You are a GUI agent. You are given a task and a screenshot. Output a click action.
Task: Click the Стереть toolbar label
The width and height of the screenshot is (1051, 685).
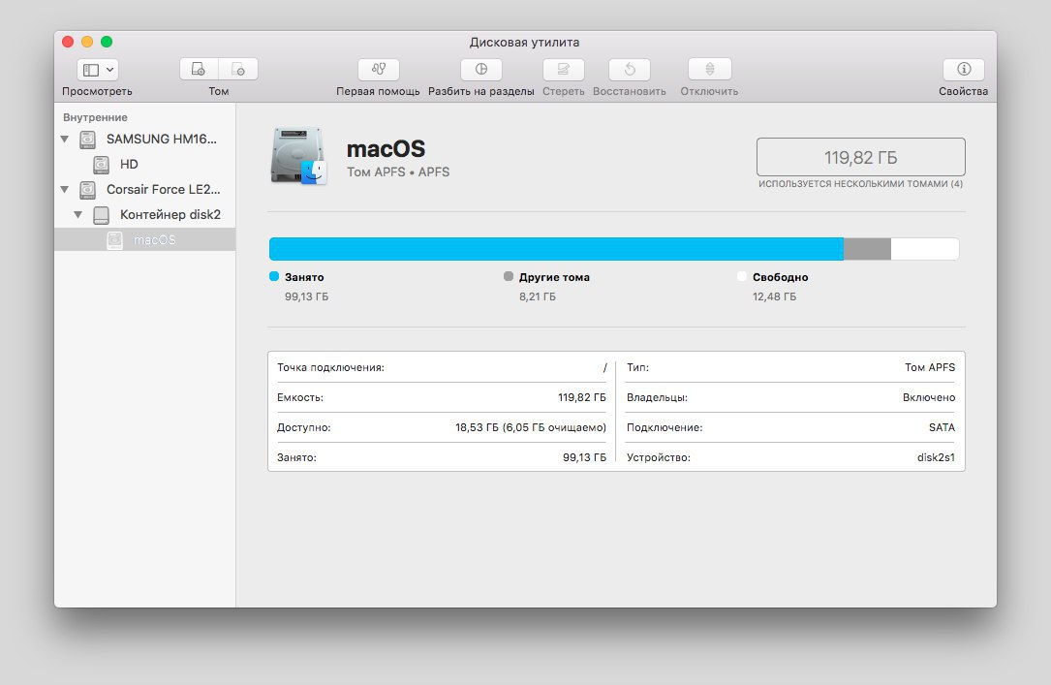(x=563, y=91)
